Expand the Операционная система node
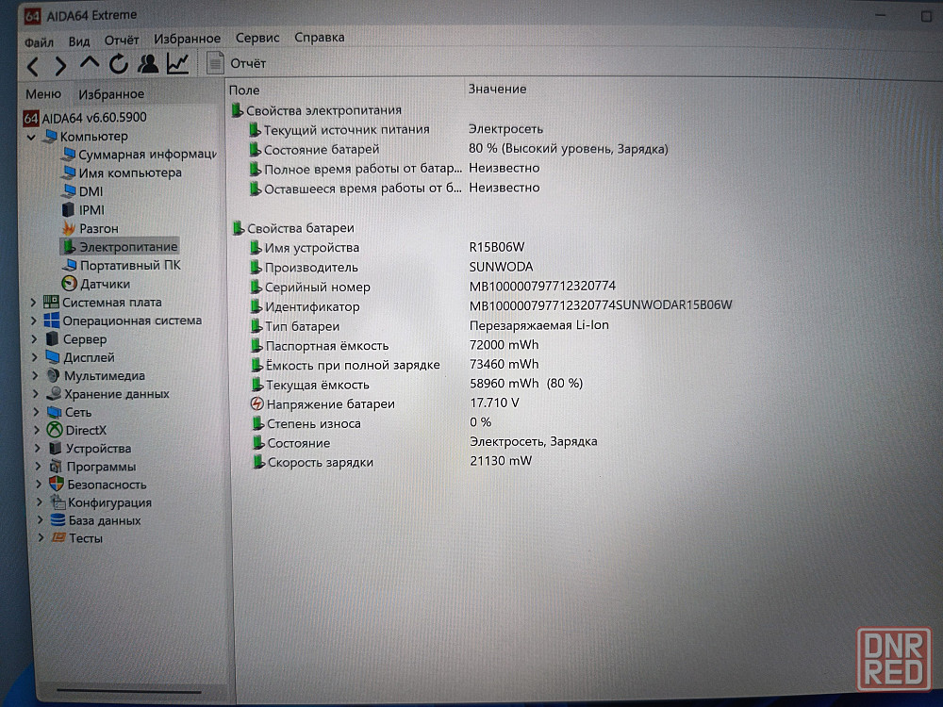 tap(34, 321)
